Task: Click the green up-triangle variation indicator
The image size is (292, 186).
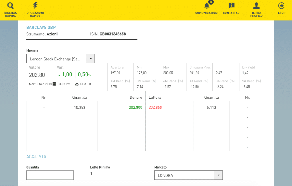Action: tap(59, 76)
